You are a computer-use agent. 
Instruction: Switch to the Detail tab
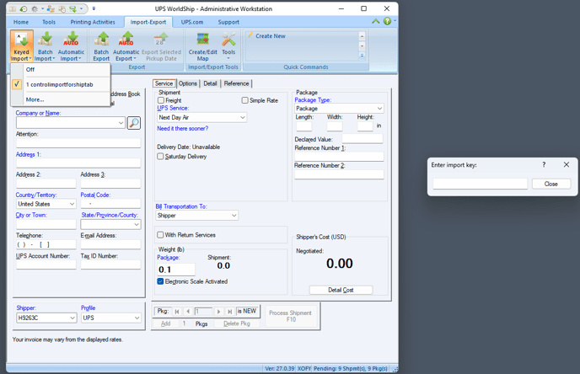click(x=210, y=83)
